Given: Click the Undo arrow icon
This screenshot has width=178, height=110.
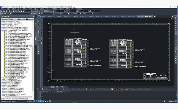Looking at the screenshot, I should [26, 11].
